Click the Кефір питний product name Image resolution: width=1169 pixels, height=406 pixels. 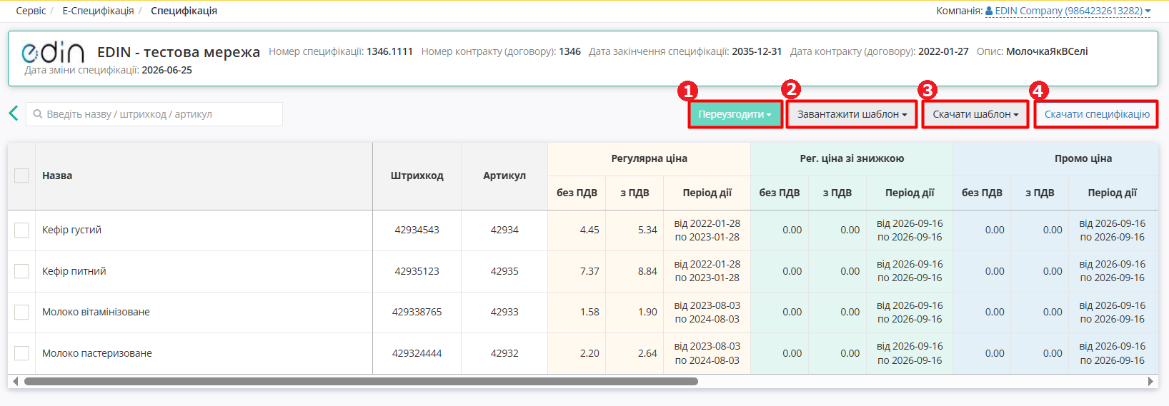pos(74,271)
